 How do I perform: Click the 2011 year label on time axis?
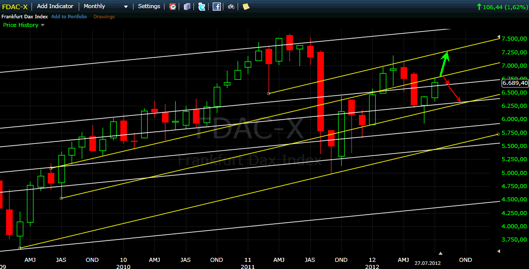coord(248,266)
